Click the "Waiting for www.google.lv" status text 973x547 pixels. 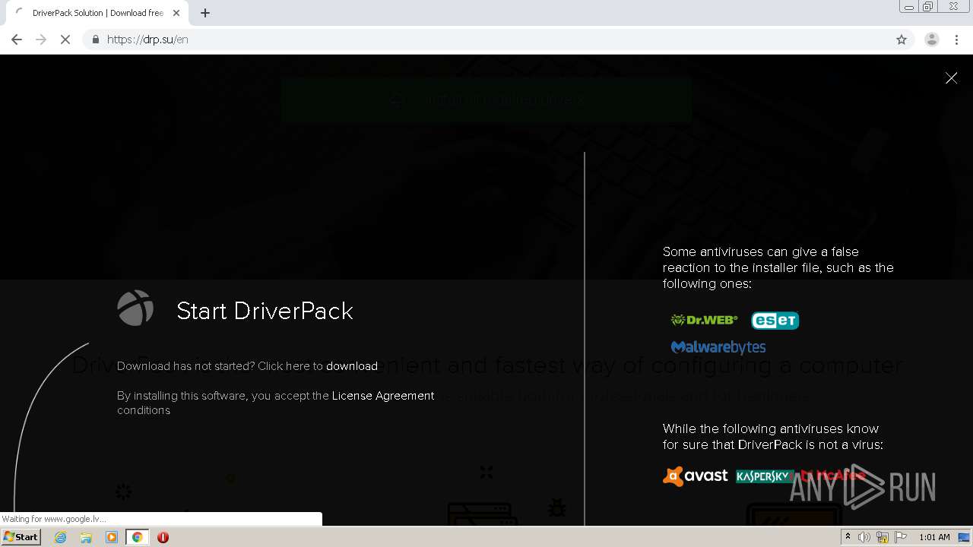coord(54,520)
